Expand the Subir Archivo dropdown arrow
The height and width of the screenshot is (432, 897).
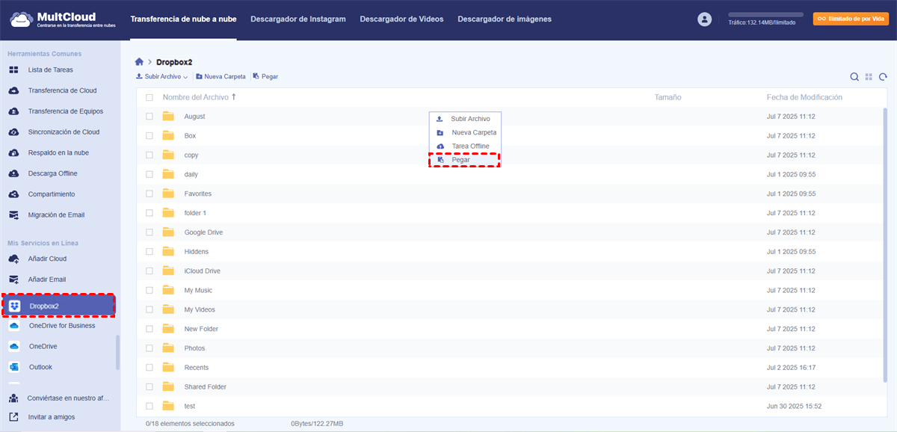pos(185,77)
